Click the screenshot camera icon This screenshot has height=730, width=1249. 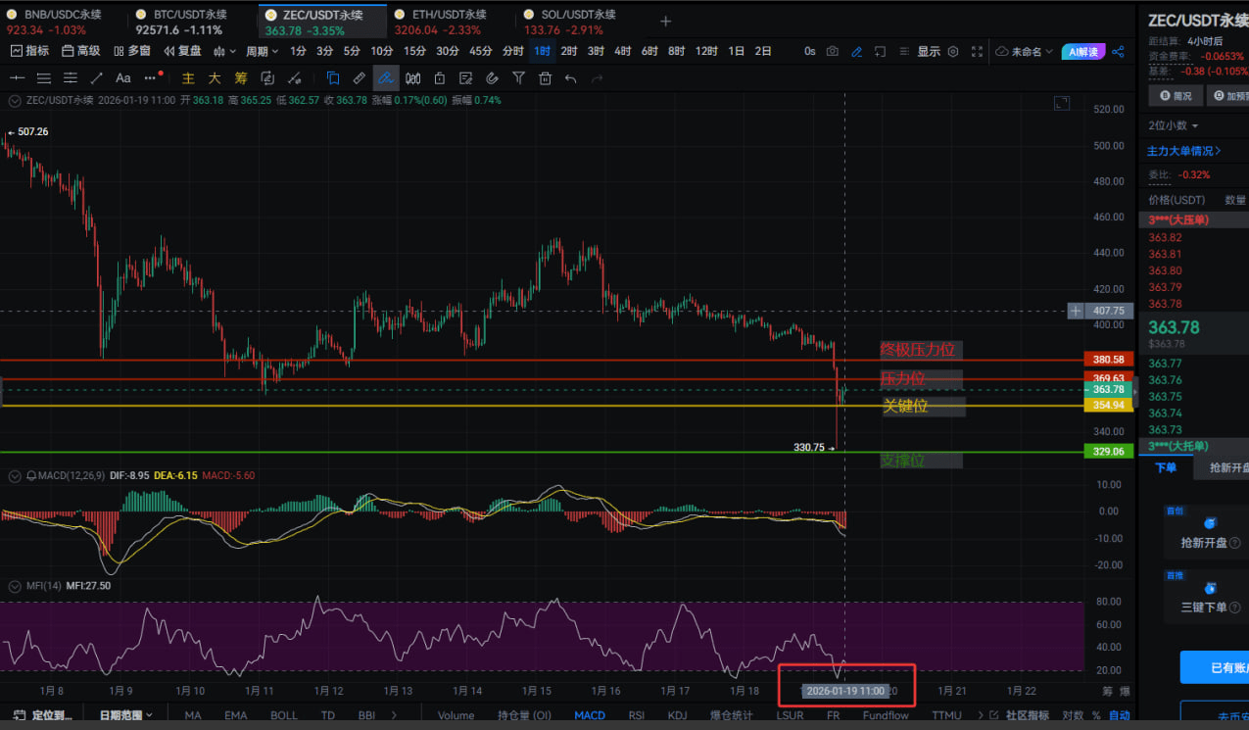[833, 51]
